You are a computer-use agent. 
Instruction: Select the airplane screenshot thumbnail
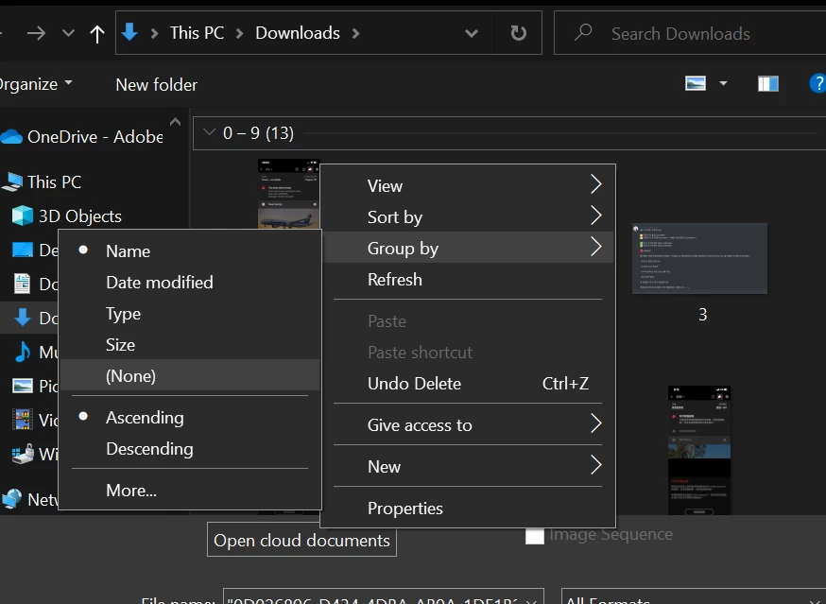288,194
